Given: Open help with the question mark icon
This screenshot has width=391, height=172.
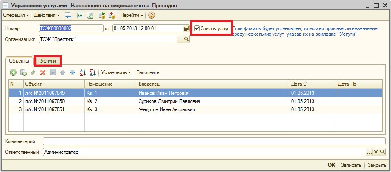Looking at the screenshot, I should click(152, 15).
